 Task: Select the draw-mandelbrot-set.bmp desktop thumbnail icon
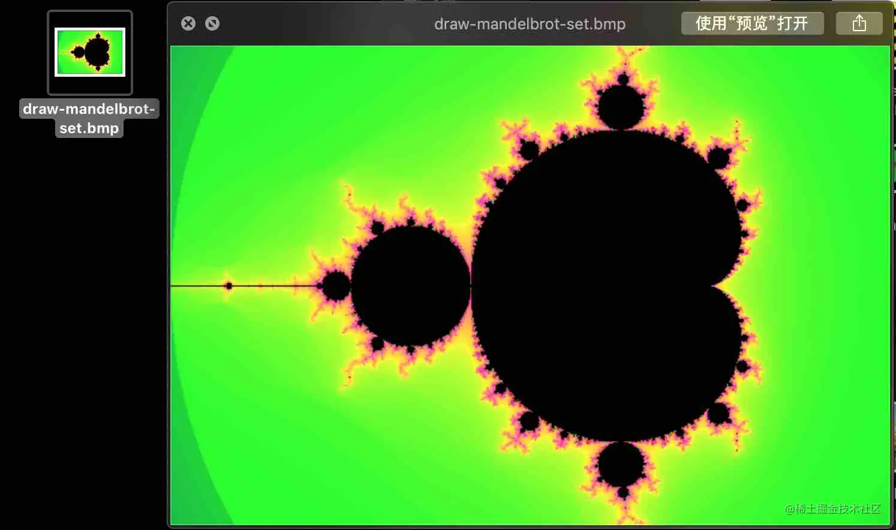(x=89, y=52)
